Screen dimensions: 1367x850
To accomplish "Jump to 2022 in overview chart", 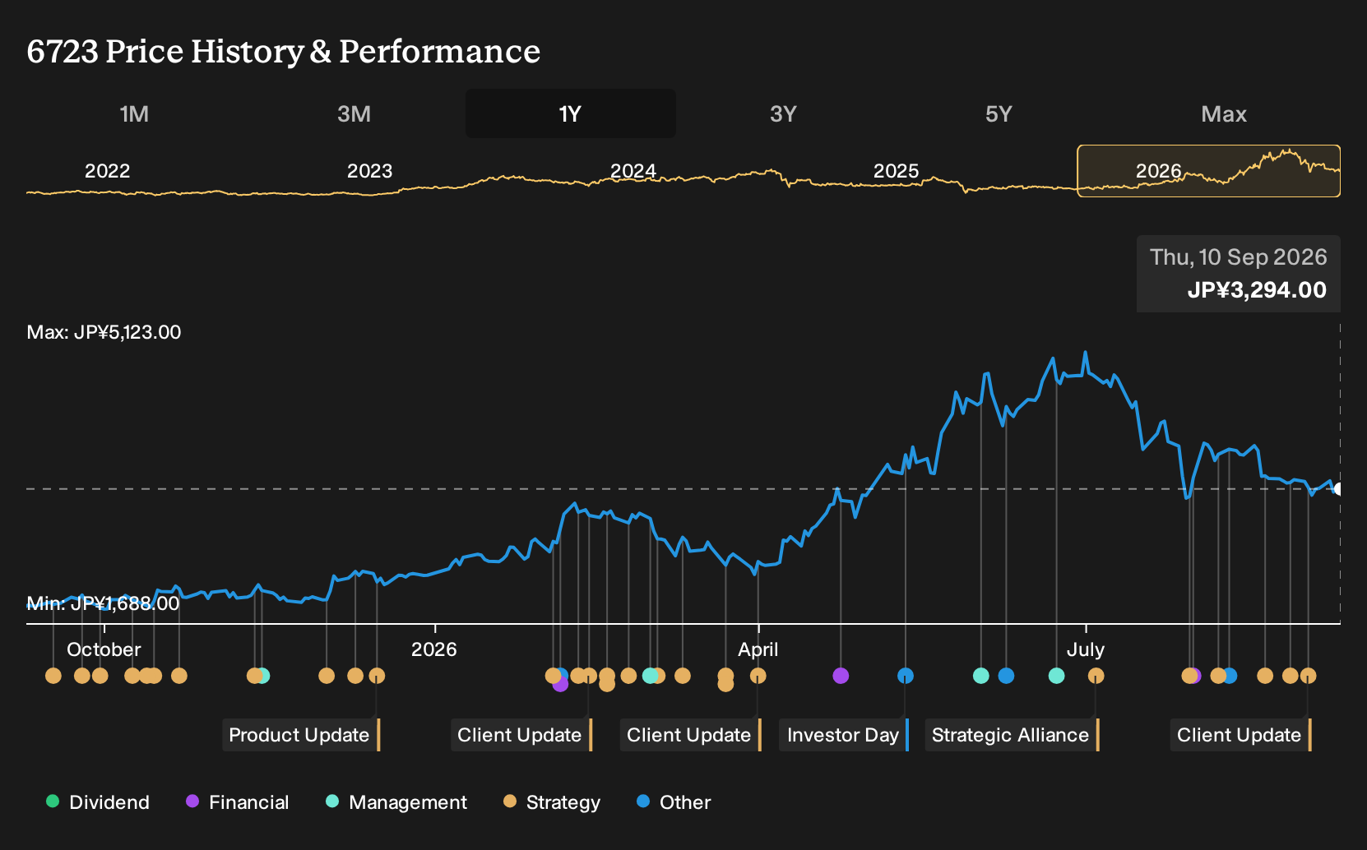I will point(108,171).
